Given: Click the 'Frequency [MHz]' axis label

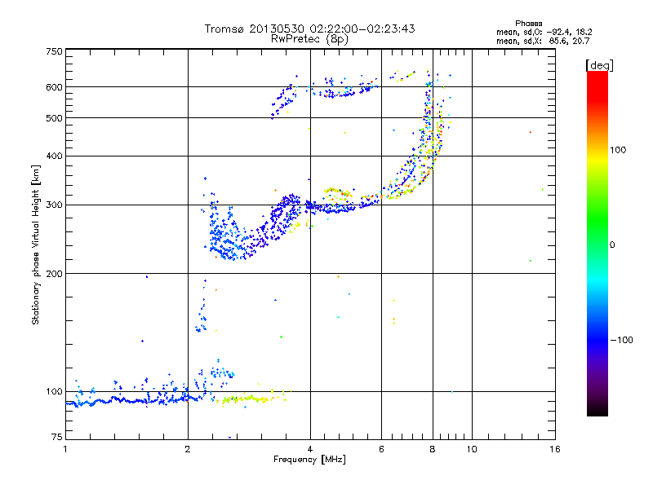Looking at the screenshot, I should [x=309, y=460].
